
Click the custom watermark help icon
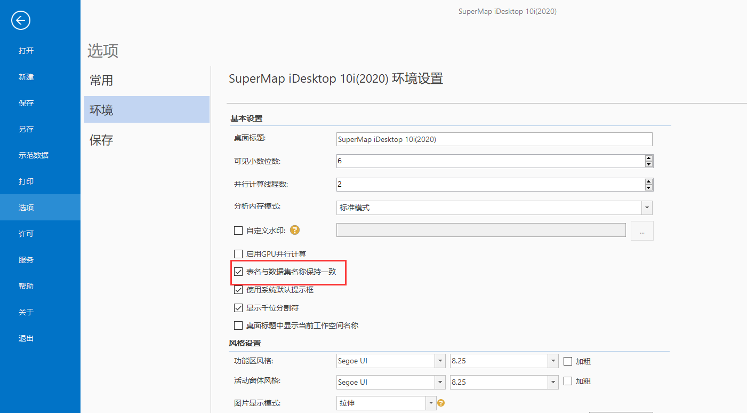click(295, 231)
